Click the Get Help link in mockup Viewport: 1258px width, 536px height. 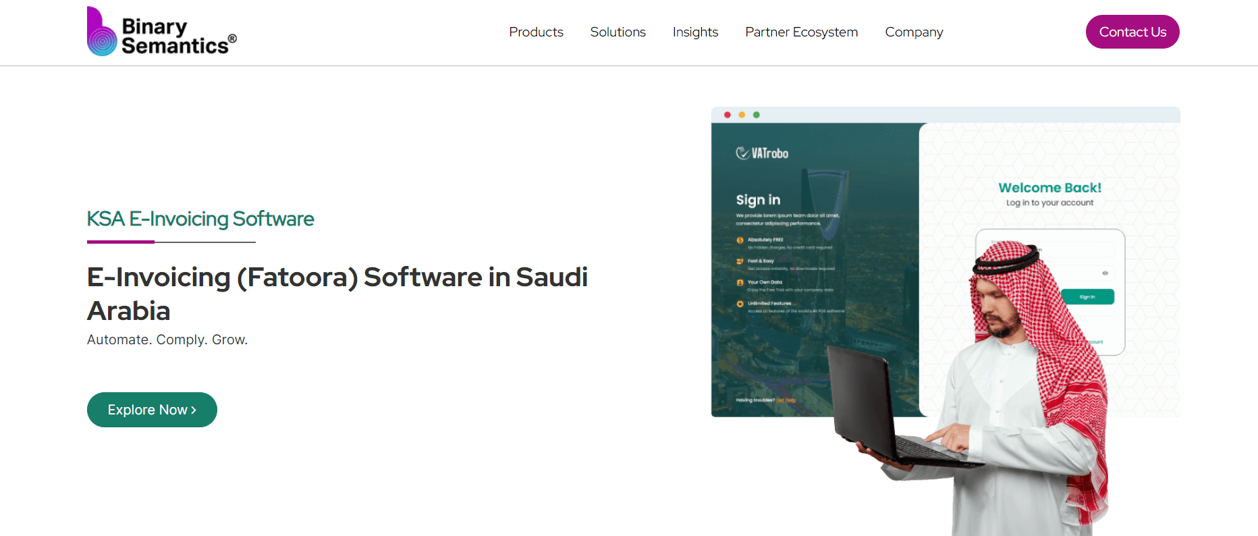[786, 400]
